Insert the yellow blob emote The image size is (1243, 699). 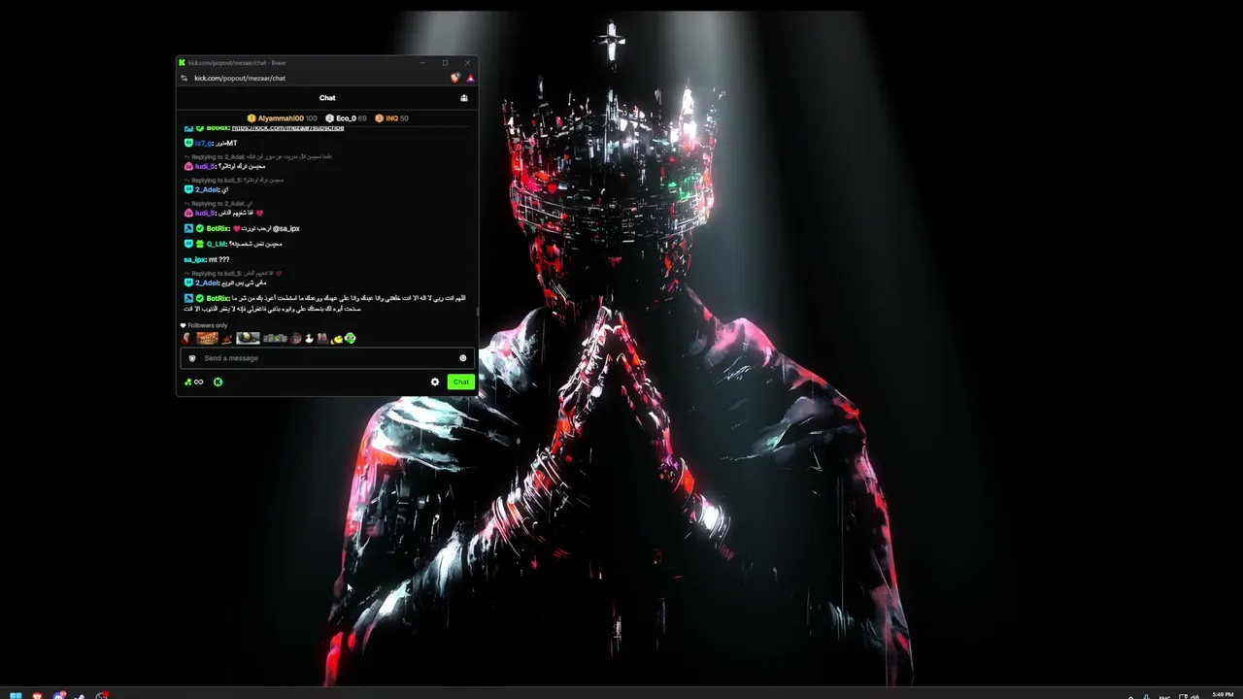coord(337,338)
